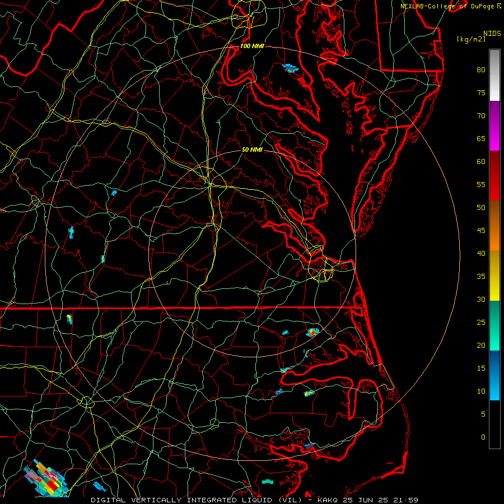Viewport: 504px width, 504px height.
Task: Click the teal radar echo near the bottom edge
Action: pyautogui.click(x=268, y=482)
